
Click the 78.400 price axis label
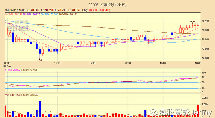point(205,21)
